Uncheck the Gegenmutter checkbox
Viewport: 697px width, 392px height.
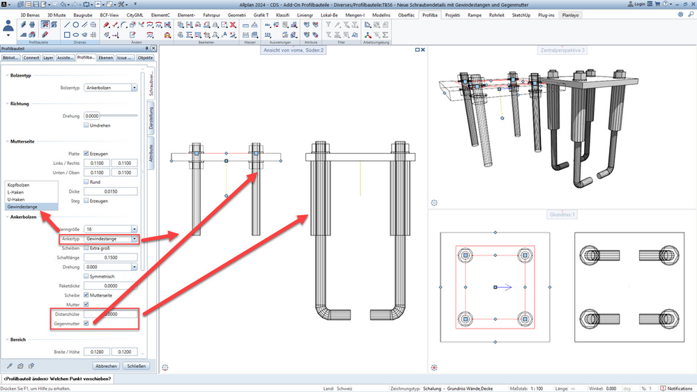tap(86, 323)
